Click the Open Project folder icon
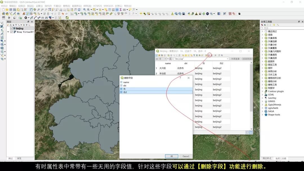This screenshot has width=304, height=171. [x=7, y=10]
